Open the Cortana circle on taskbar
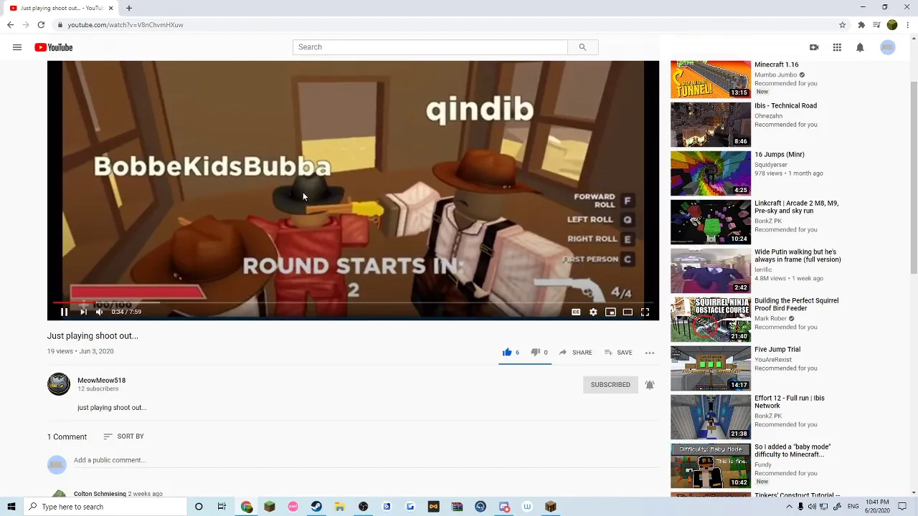The width and height of the screenshot is (918, 516). (199, 507)
